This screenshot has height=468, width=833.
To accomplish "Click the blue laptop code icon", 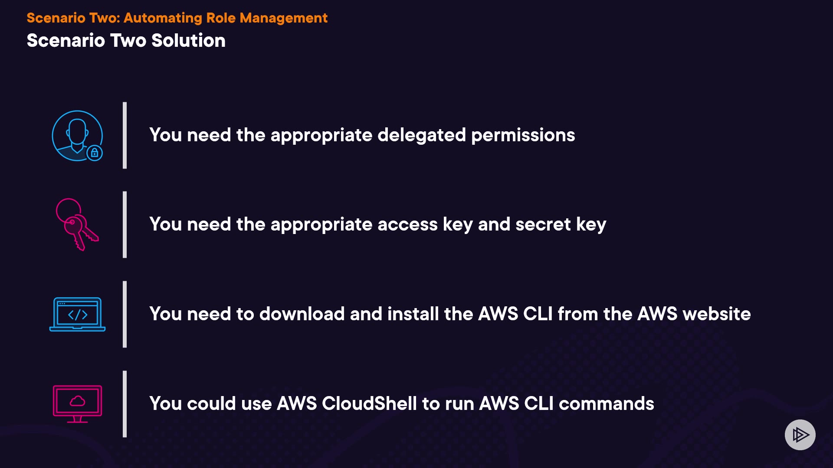I will (x=77, y=314).
